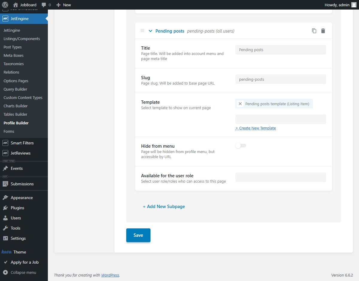Click the kava Theme logo
The width and height of the screenshot is (359, 281).
(7, 252)
